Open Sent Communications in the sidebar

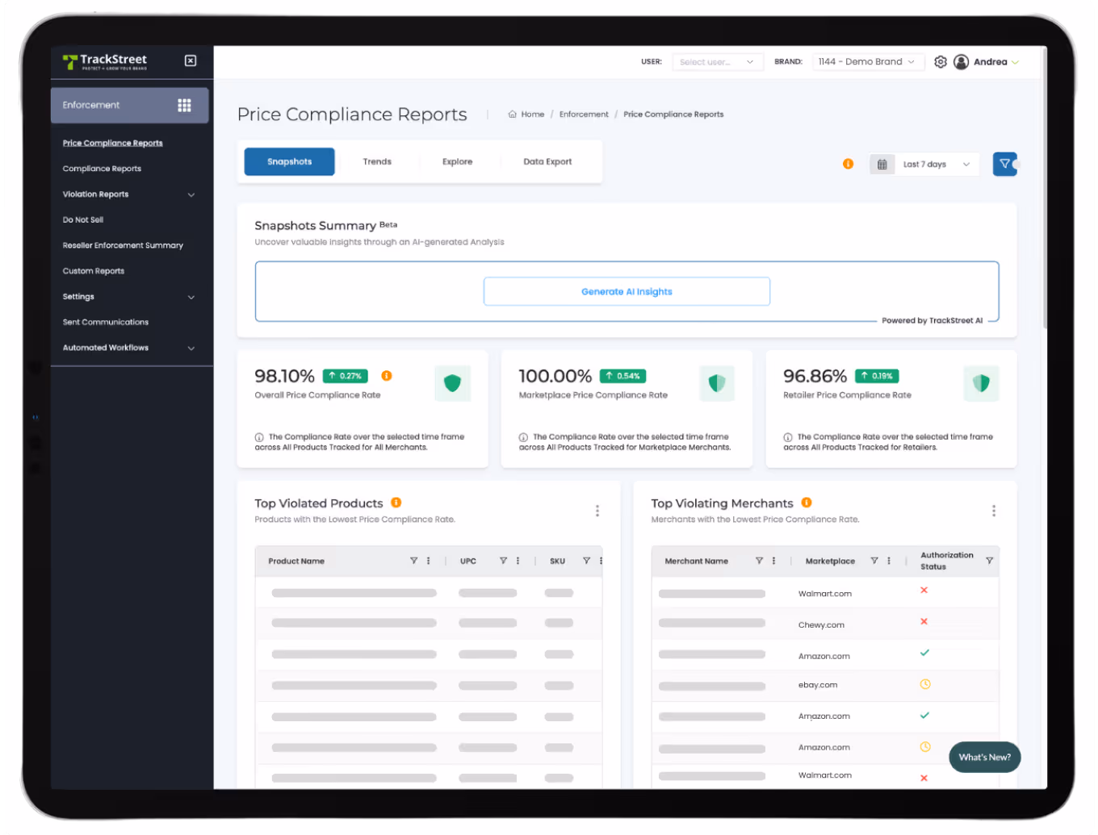[106, 322]
